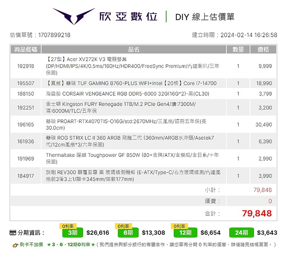Screen dimensions: 283x253
Task: Click the ROG STRIX LC II 360 product name
Action: (130, 141)
